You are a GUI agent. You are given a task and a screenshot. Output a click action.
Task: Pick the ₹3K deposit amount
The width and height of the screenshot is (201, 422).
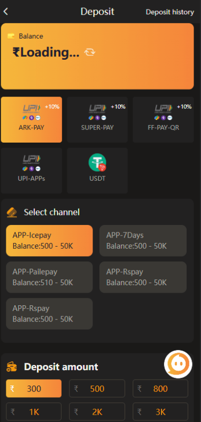tap(160, 411)
